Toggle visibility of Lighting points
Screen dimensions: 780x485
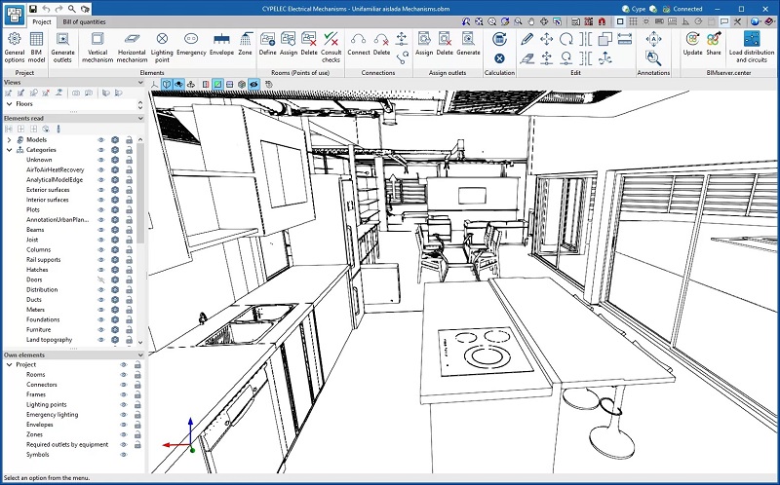pyautogui.click(x=123, y=404)
